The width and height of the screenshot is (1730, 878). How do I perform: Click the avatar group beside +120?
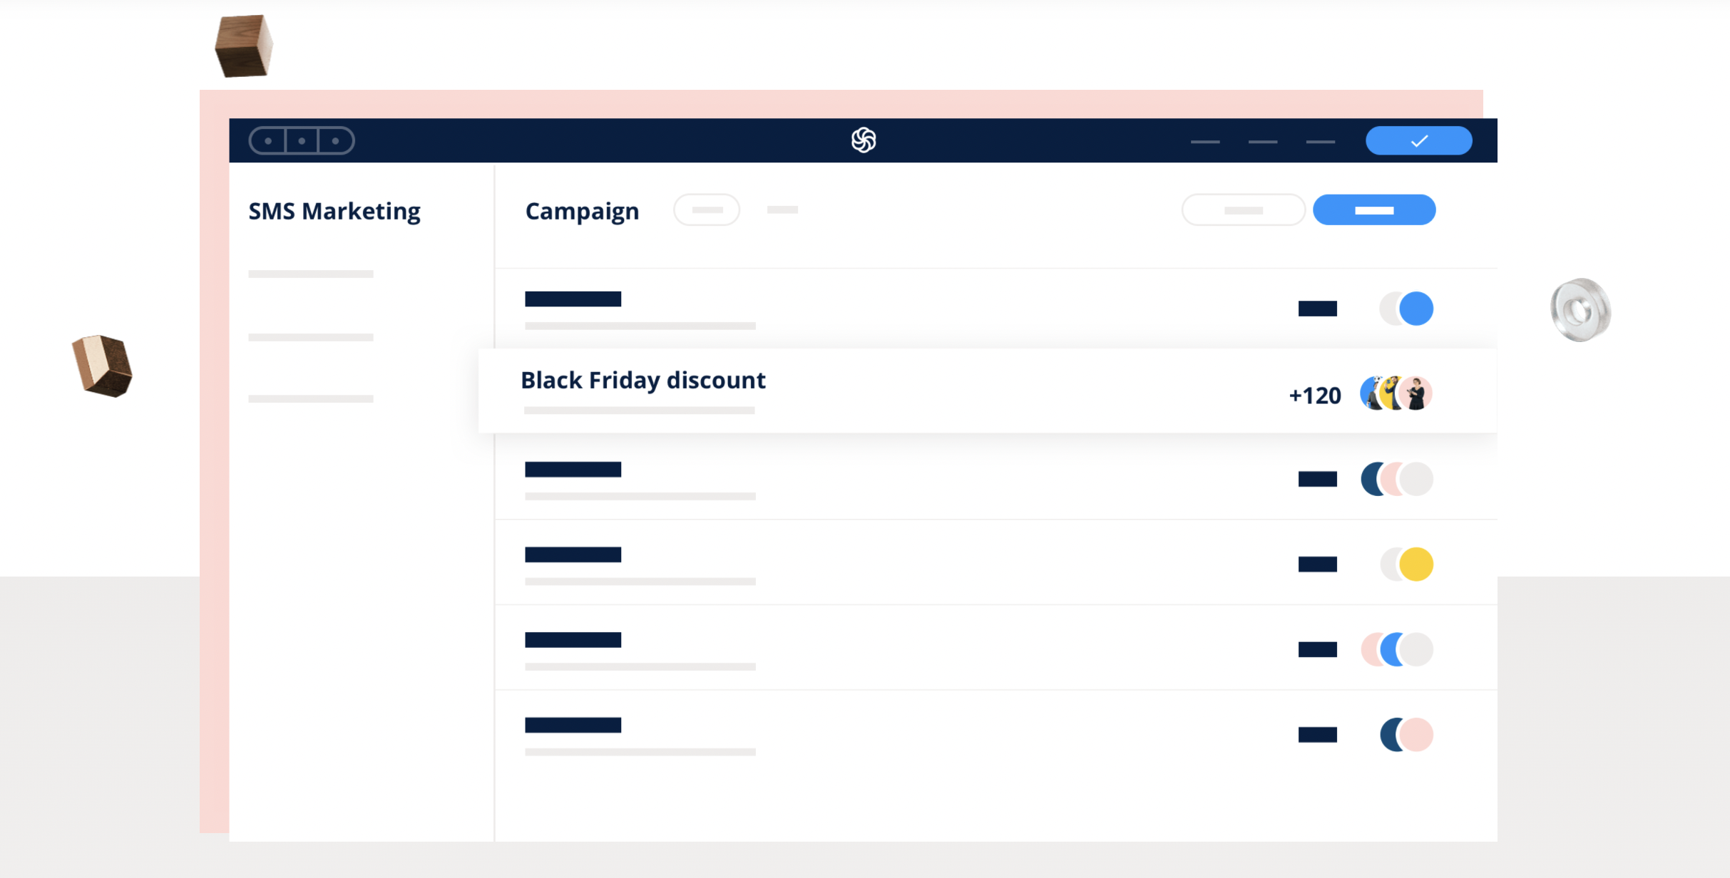click(x=1396, y=393)
